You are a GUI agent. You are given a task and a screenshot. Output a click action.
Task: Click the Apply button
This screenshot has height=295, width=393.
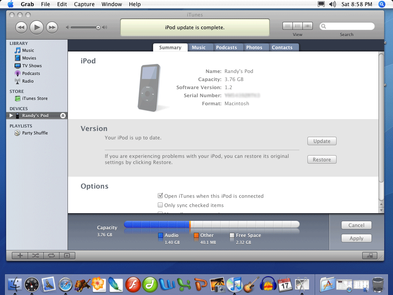coord(356,238)
